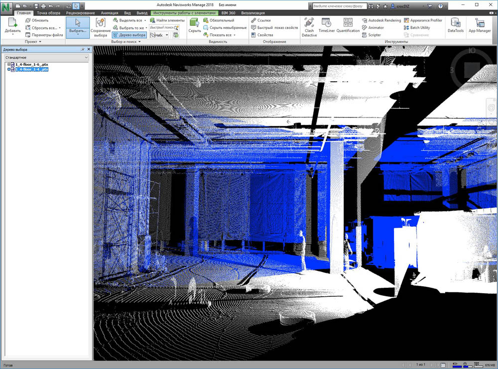Open Параметры файла file options
498x369 pixels.
coord(44,35)
